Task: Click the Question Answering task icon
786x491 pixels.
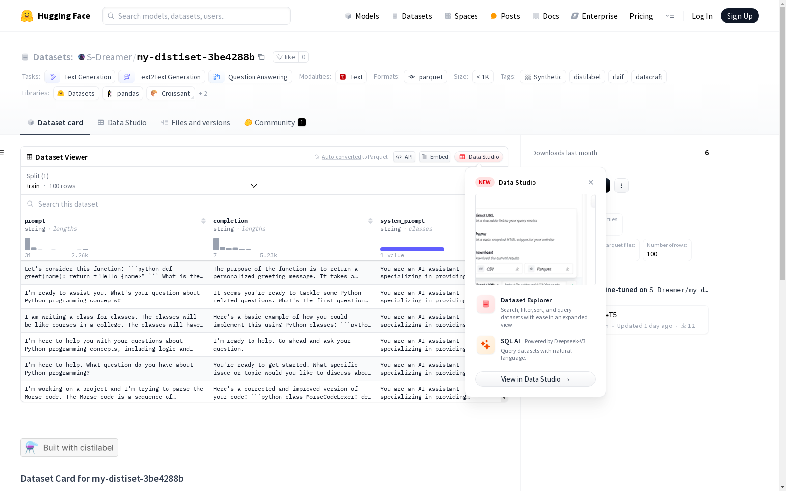Action: 217,77
